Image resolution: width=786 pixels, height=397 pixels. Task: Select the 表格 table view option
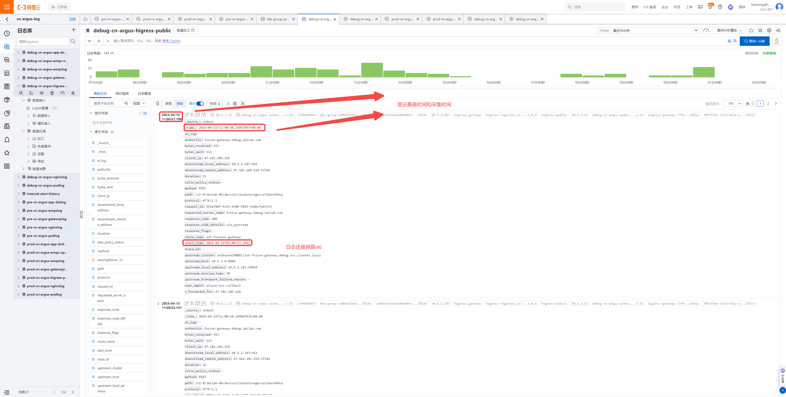coord(168,104)
